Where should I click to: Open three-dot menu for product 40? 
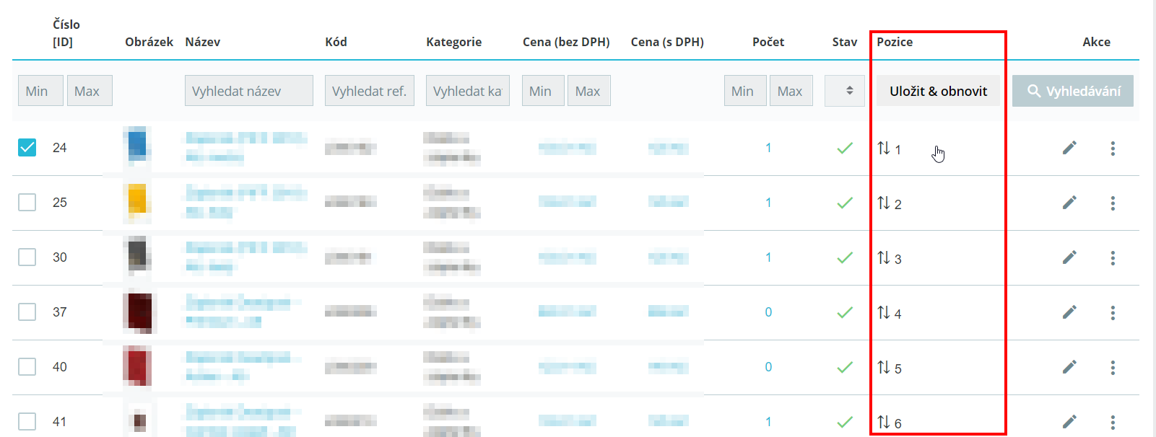tap(1113, 368)
